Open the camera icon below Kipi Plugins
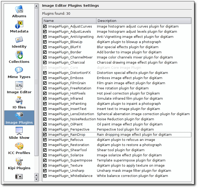198x188 pixels. click(19, 176)
